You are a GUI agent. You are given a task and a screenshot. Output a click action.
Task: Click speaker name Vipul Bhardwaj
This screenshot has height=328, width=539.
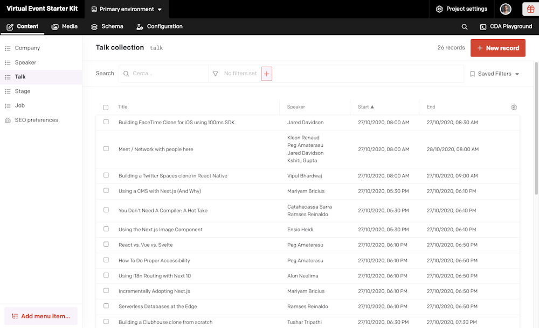[305, 176]
